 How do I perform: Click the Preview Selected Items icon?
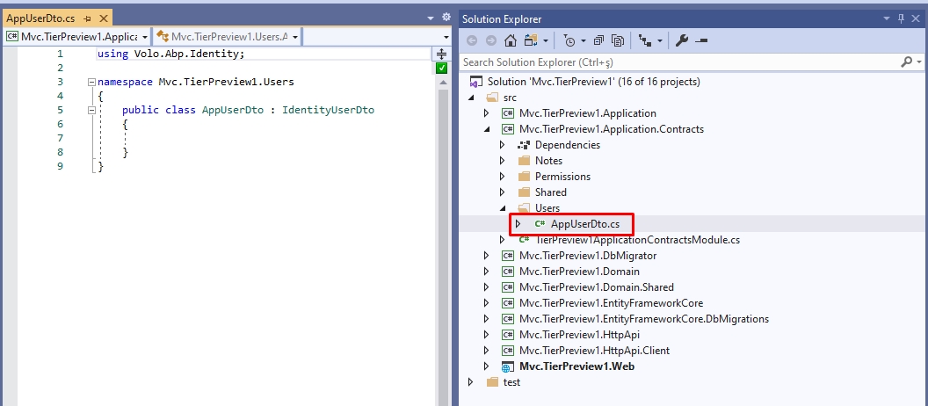point(702,40)
